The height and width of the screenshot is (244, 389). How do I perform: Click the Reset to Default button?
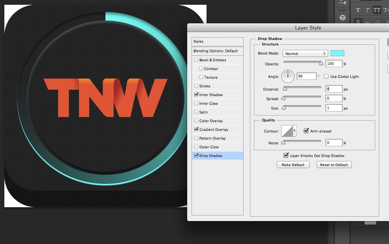[x=334, y=165]
